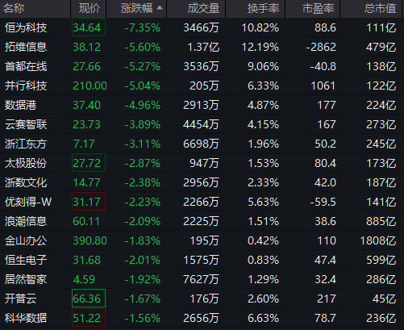Open the 恒为科技 stock row
404x330 pixels.
coord(202,27)
